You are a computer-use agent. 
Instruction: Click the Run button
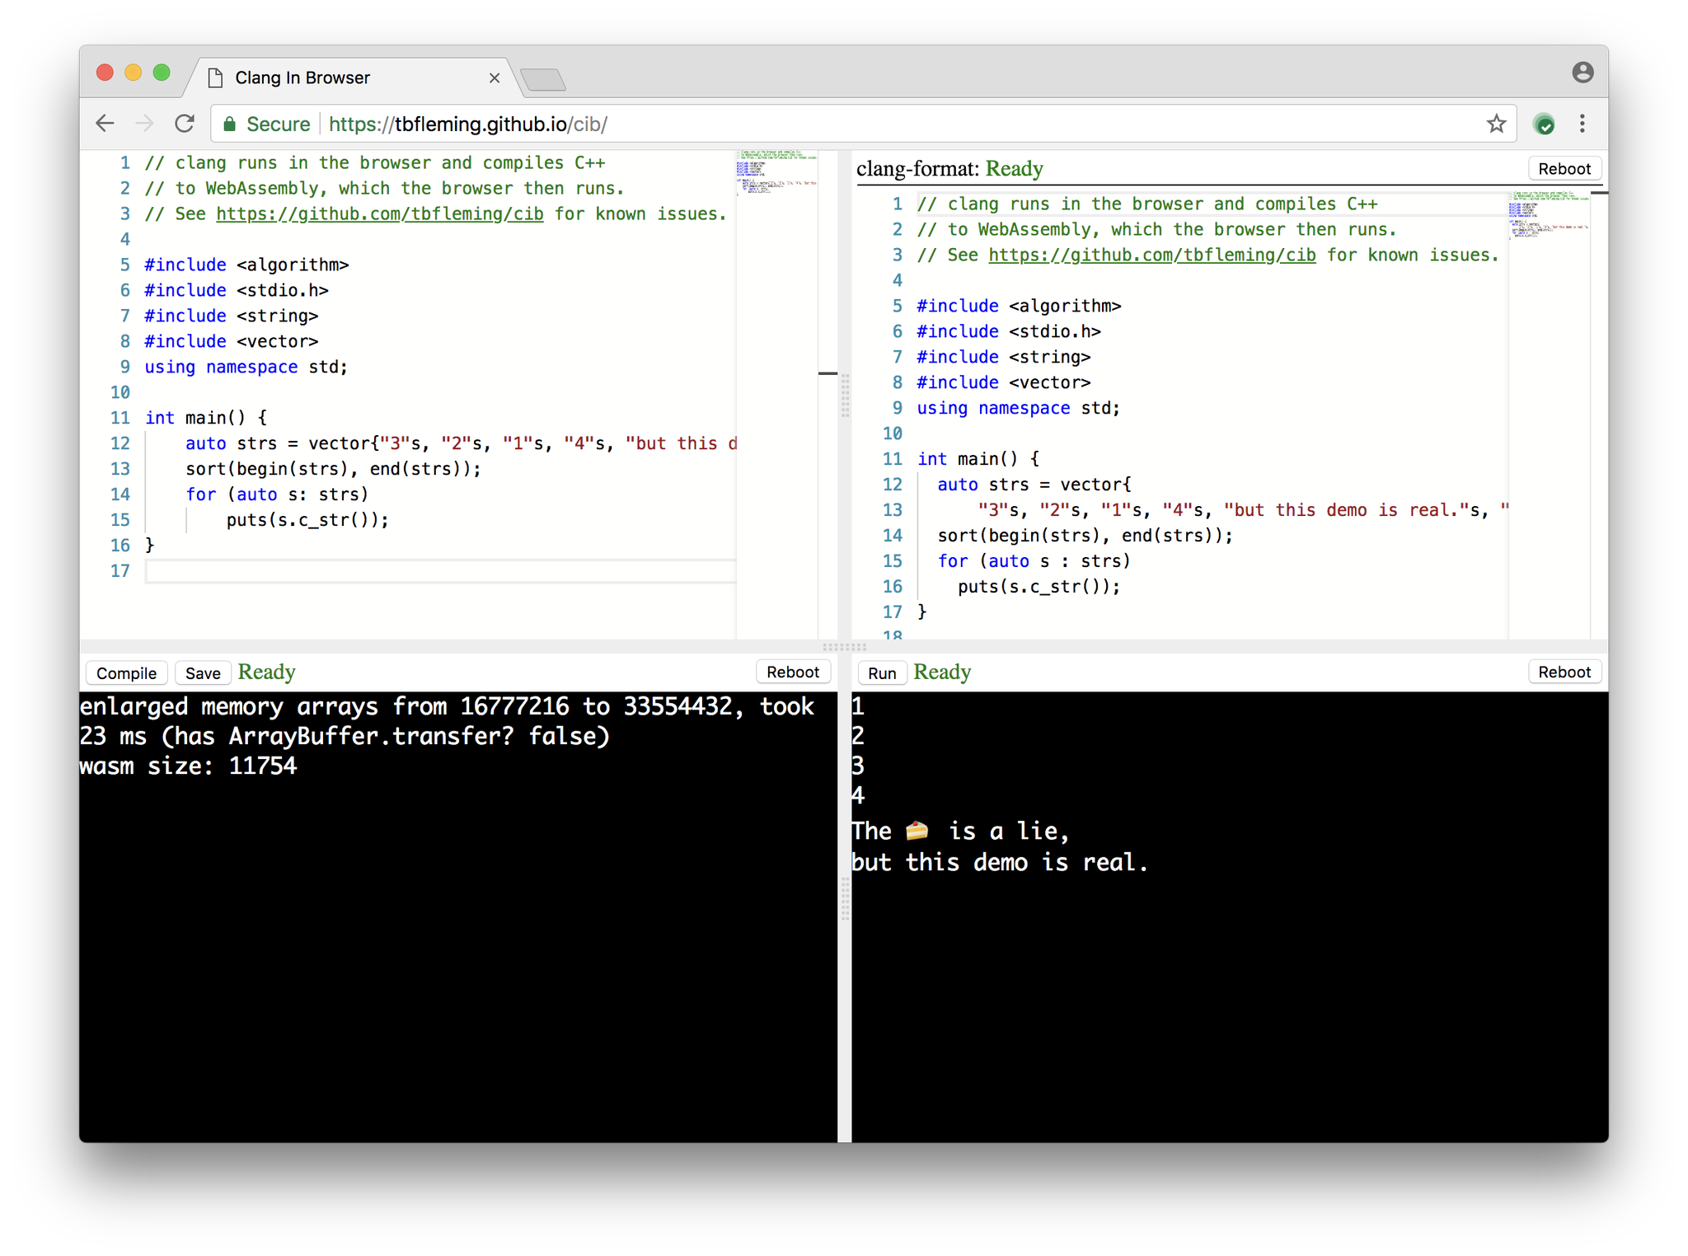tap(881, 673)
